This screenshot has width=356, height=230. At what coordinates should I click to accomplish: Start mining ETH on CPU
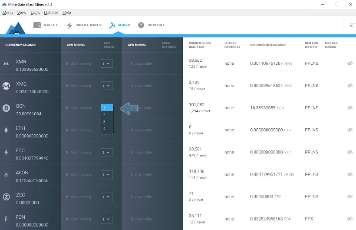pos(79,130)
